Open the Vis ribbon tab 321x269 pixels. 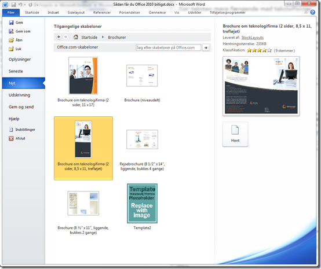[x=177, y=13]
